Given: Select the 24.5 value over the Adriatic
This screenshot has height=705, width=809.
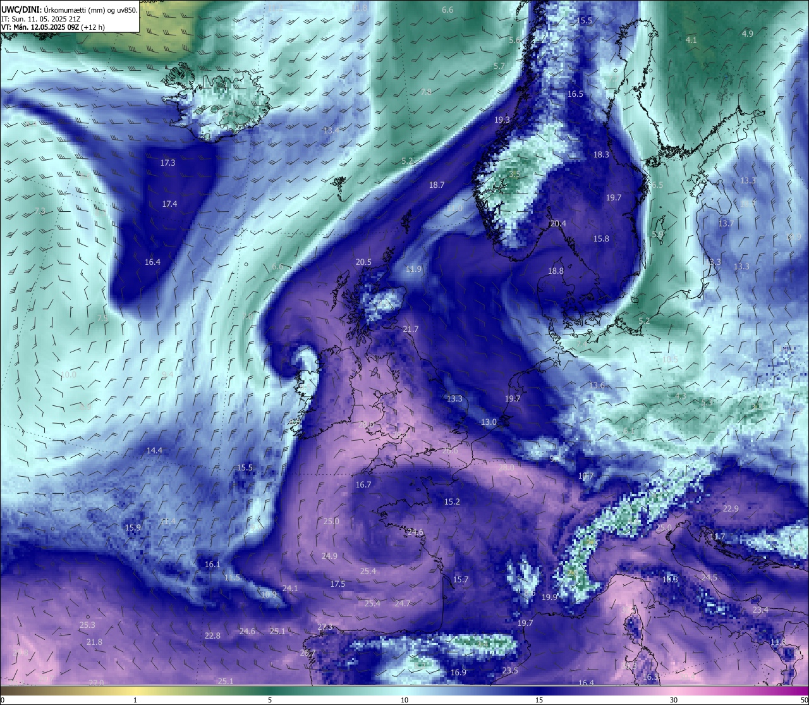Looking at the screenshot, I should click(709, 577).
